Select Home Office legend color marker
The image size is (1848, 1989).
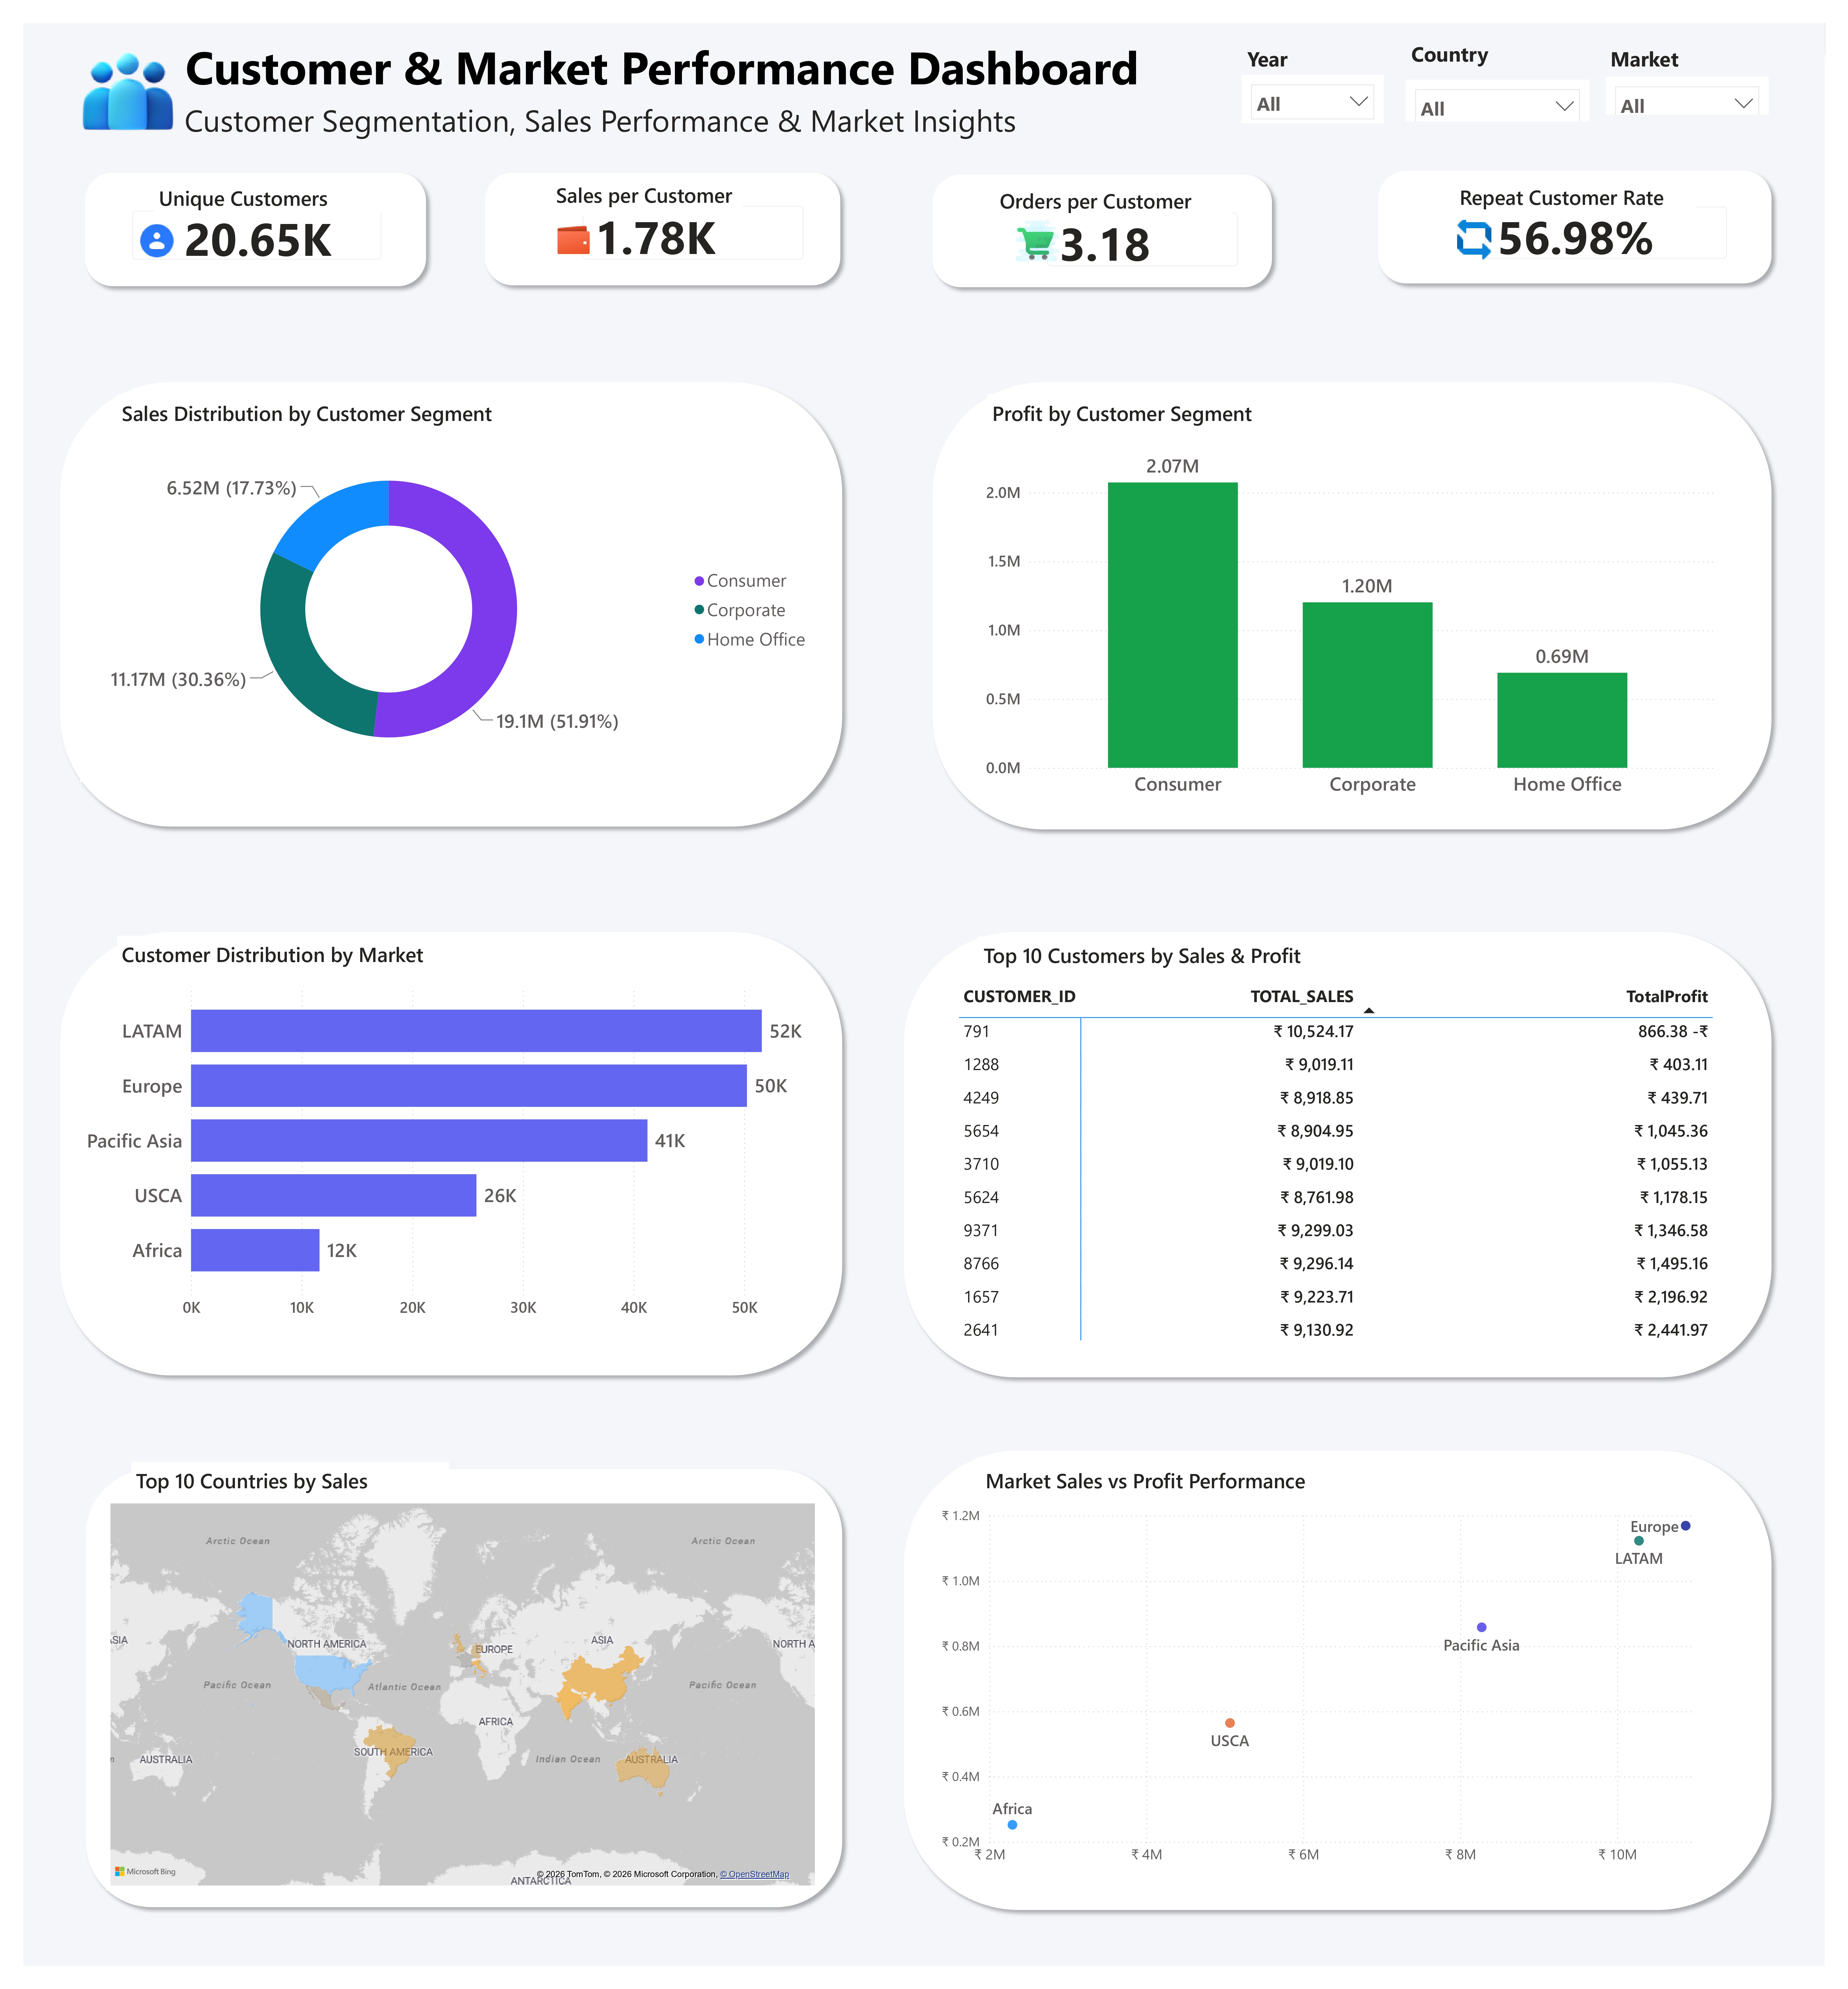[699, 639]
